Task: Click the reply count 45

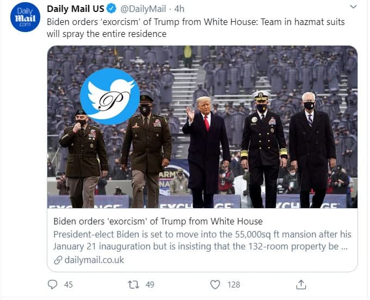Action: 68,284
